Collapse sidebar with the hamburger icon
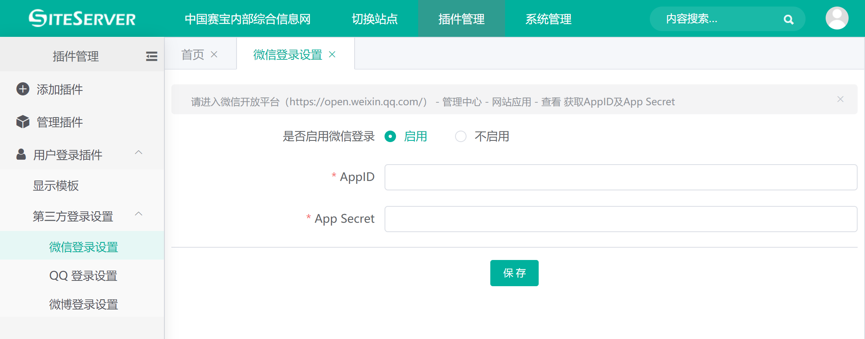The image size is (865, 339). pos(151,56)
